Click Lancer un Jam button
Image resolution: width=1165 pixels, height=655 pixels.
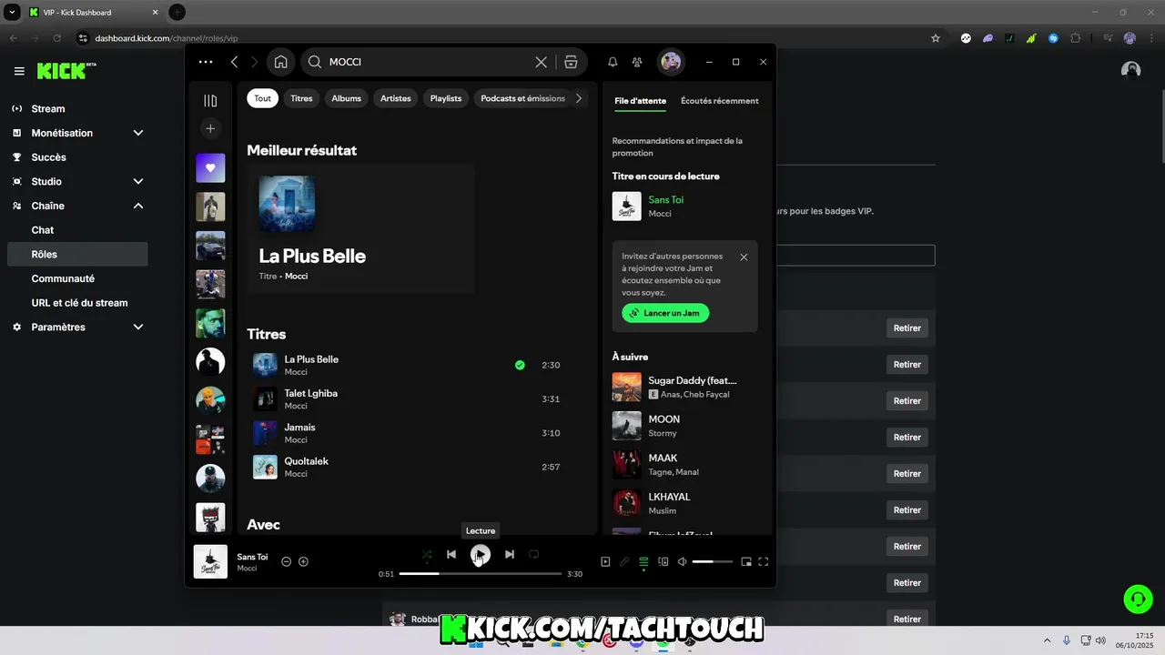point(665,313)
